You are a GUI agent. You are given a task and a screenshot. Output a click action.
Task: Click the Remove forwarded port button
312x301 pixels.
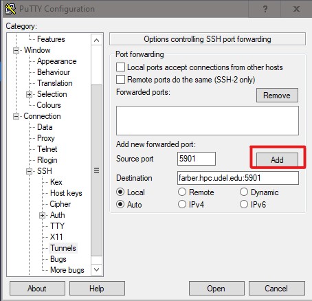point(277,95)
